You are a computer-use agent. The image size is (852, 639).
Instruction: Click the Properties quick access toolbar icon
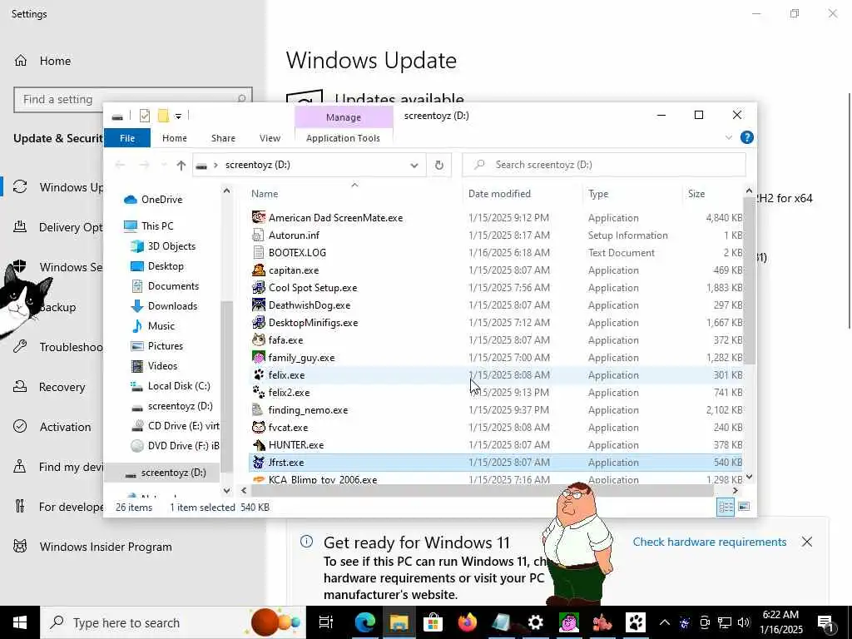(x=145, y=115)
